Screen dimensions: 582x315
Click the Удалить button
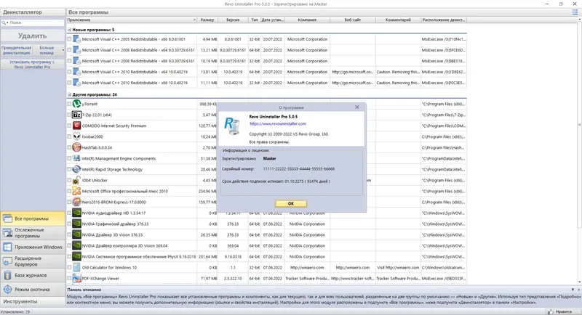coord(33,36)
